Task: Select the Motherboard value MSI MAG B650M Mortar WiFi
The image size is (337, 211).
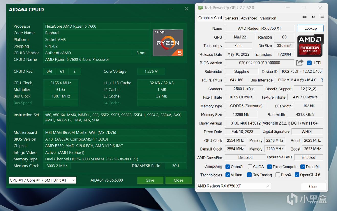Action: tap(115, 132)
